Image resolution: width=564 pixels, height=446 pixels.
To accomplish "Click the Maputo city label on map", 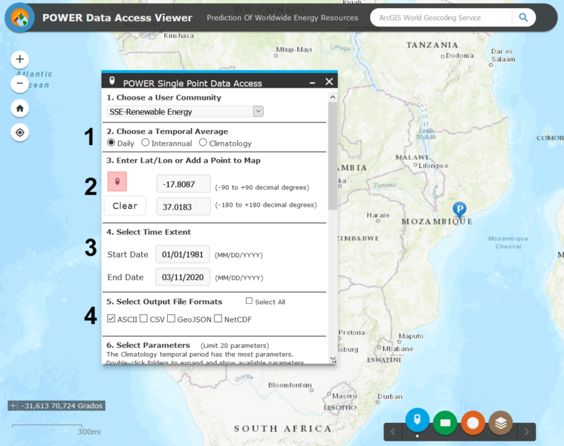I will (411, 336).
